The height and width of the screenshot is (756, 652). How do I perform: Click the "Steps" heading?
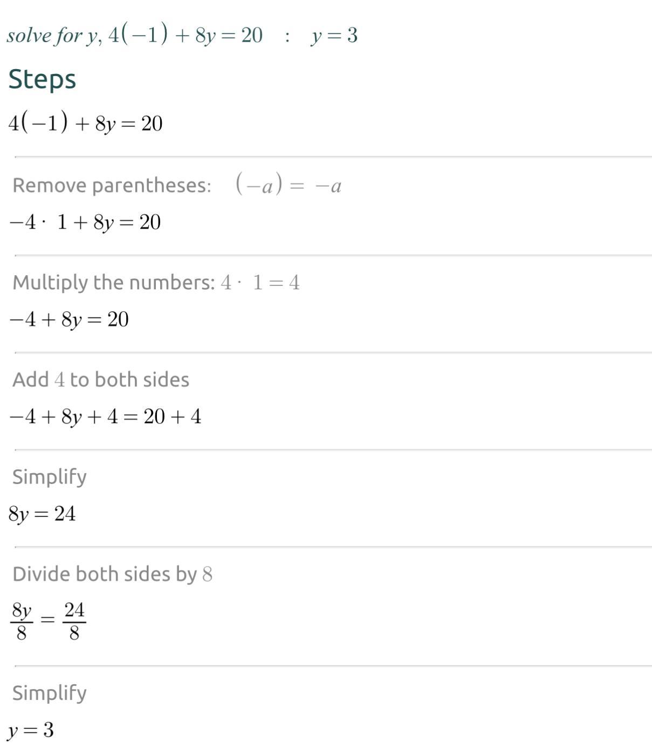coord(42,79)
